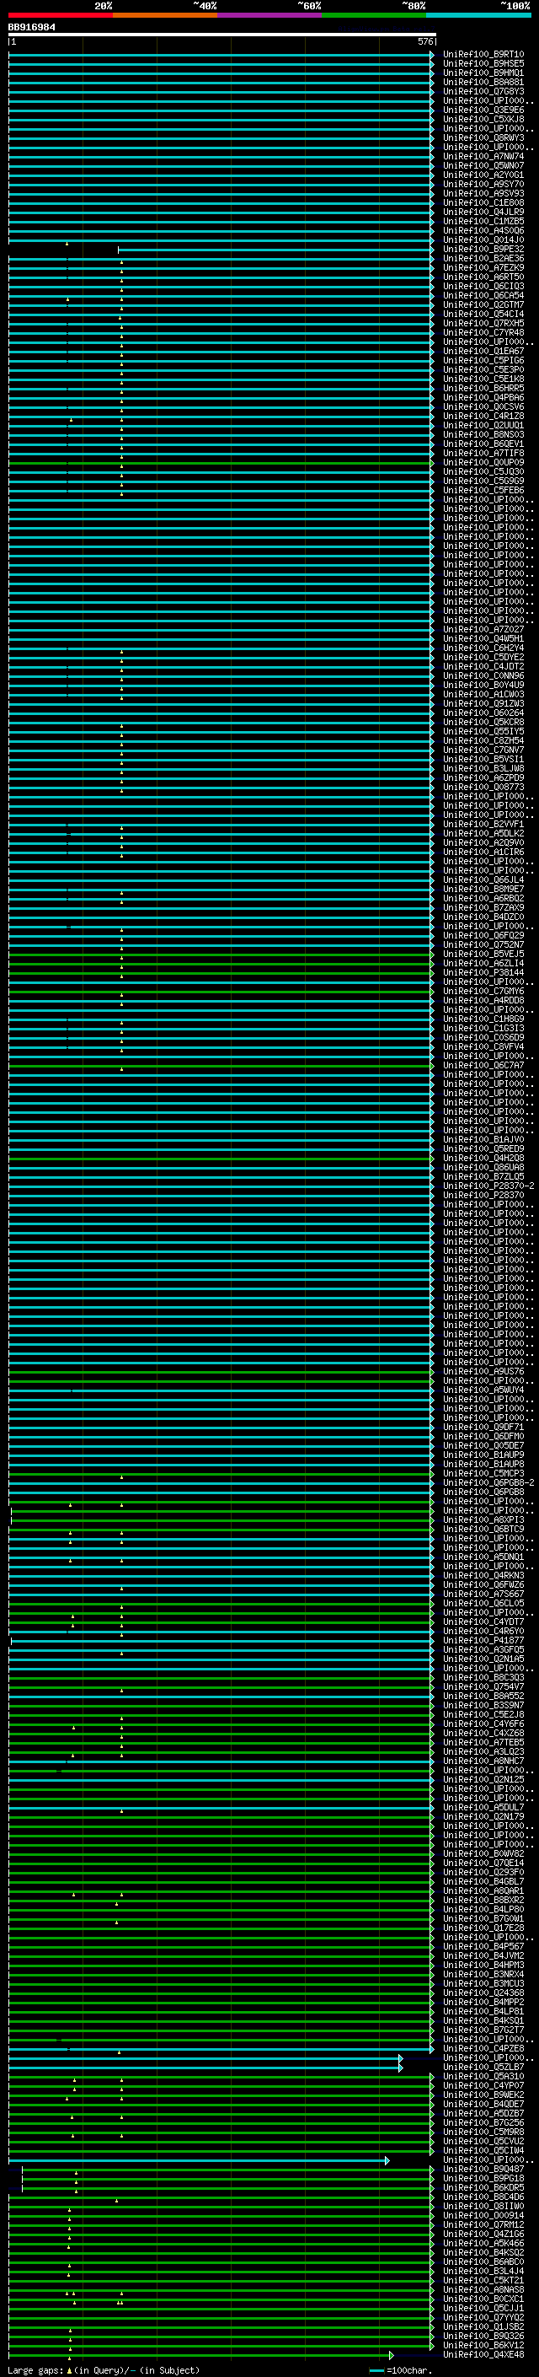Image resolution: width=539 pixels, height=2377 pixels.
Task: Select hit UniRef100_Q5A310
Action: [483, 2076]
